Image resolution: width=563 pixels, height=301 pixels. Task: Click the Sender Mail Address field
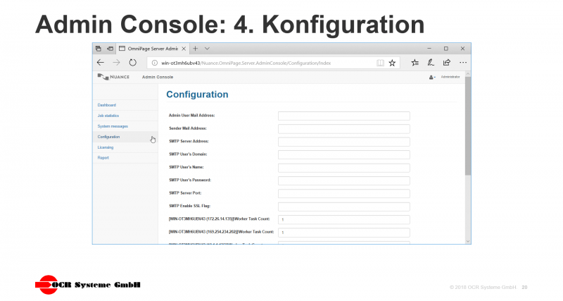[344, 129]
